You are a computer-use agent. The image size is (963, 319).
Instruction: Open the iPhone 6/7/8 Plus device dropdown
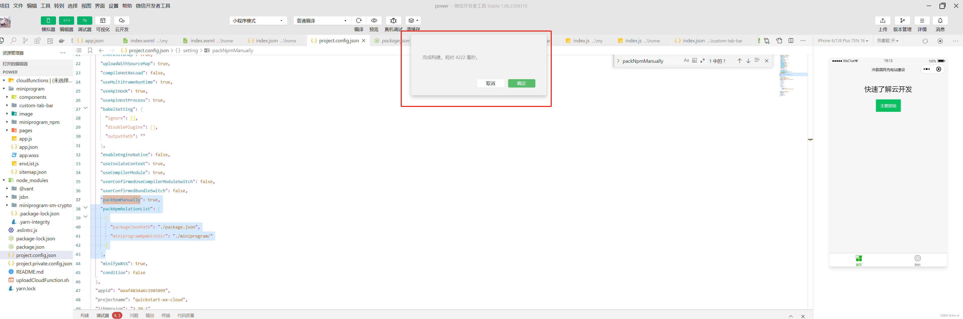843,41
